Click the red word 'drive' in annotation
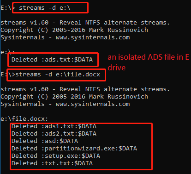This screenshot has width=191, height=174. click(x=117, y=68)
